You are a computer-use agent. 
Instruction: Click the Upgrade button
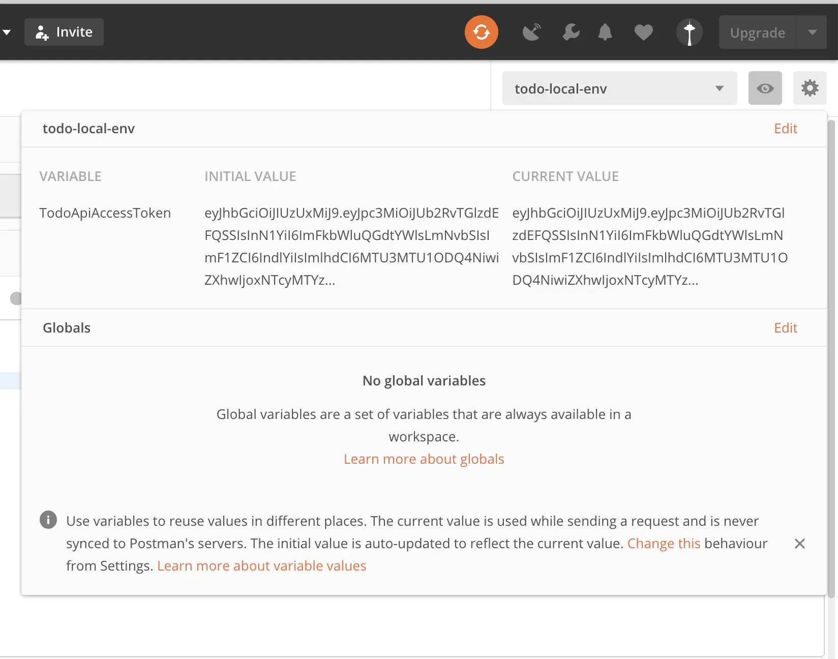(x=757, y=33)
